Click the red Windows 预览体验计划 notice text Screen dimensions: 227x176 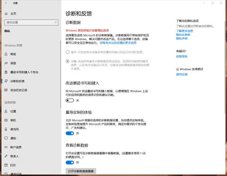(x=87, y=31)
